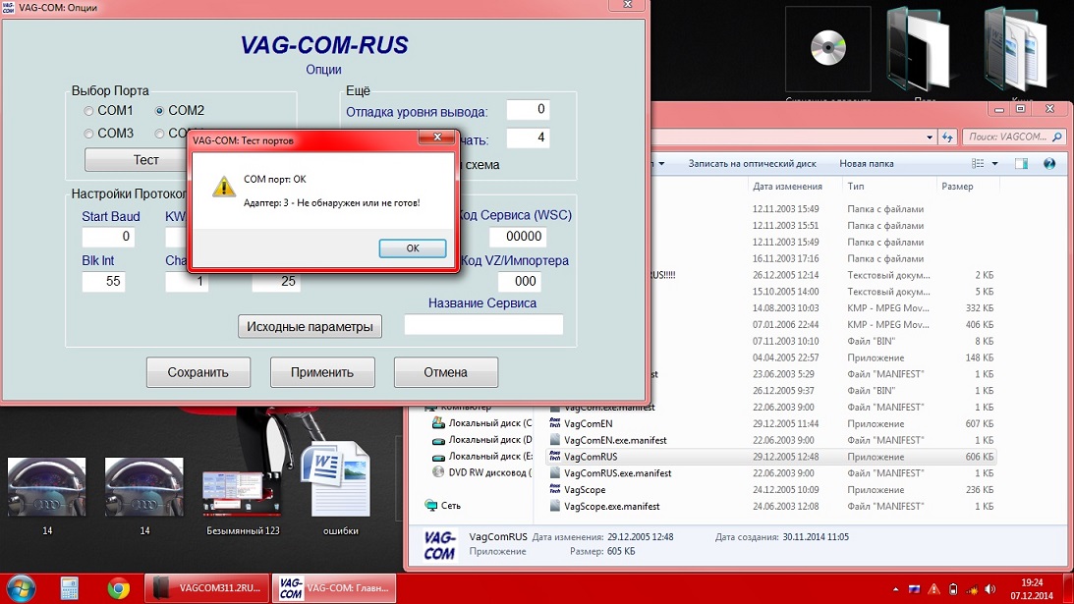Toggle the Explorer preview pane icon
This screenshot has height=604, width=1074.
click(1022, 163)
